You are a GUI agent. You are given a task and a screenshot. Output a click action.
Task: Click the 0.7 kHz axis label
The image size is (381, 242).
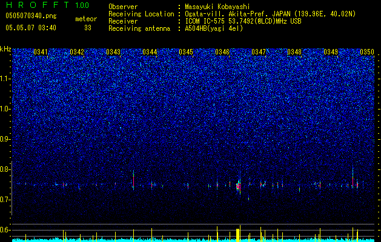[x=5, y=200]
